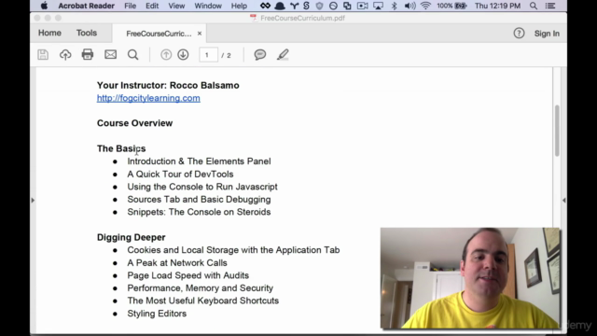Screen dimensions: 597x336
Task: Click the Course Overview heading
Action: [134, 123]
